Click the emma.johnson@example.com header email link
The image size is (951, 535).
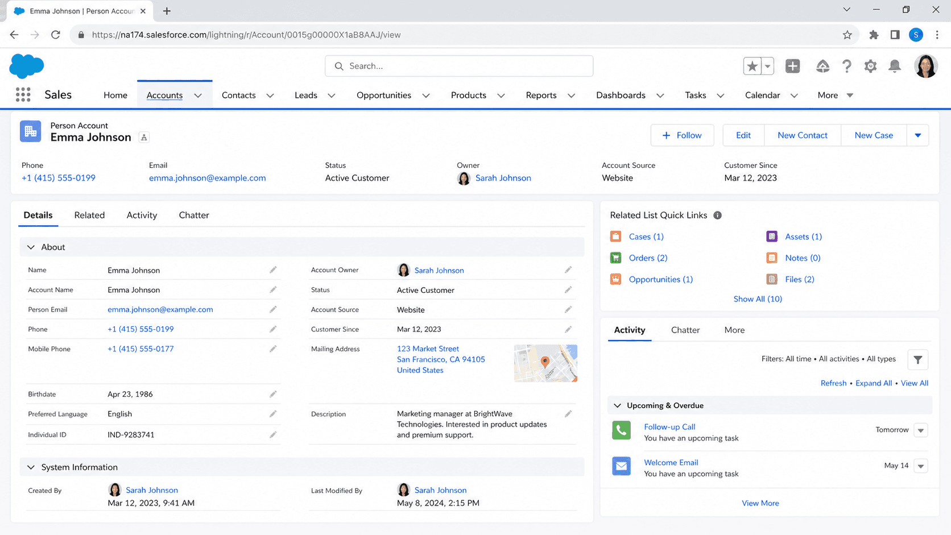[207, 178]
